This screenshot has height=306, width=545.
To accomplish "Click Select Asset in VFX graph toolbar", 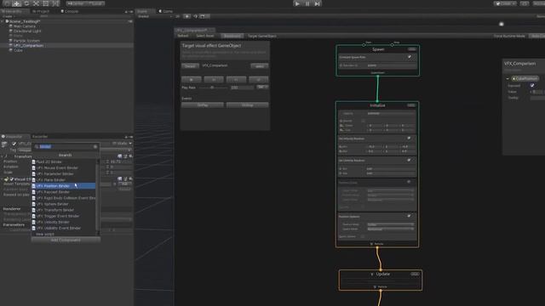I will (205, 36).
